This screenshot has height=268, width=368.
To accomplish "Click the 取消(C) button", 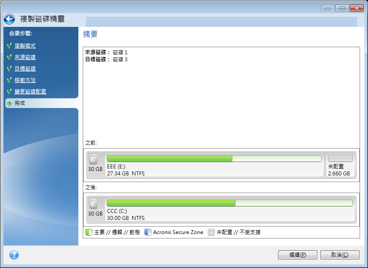I will (x=340, y=255).
